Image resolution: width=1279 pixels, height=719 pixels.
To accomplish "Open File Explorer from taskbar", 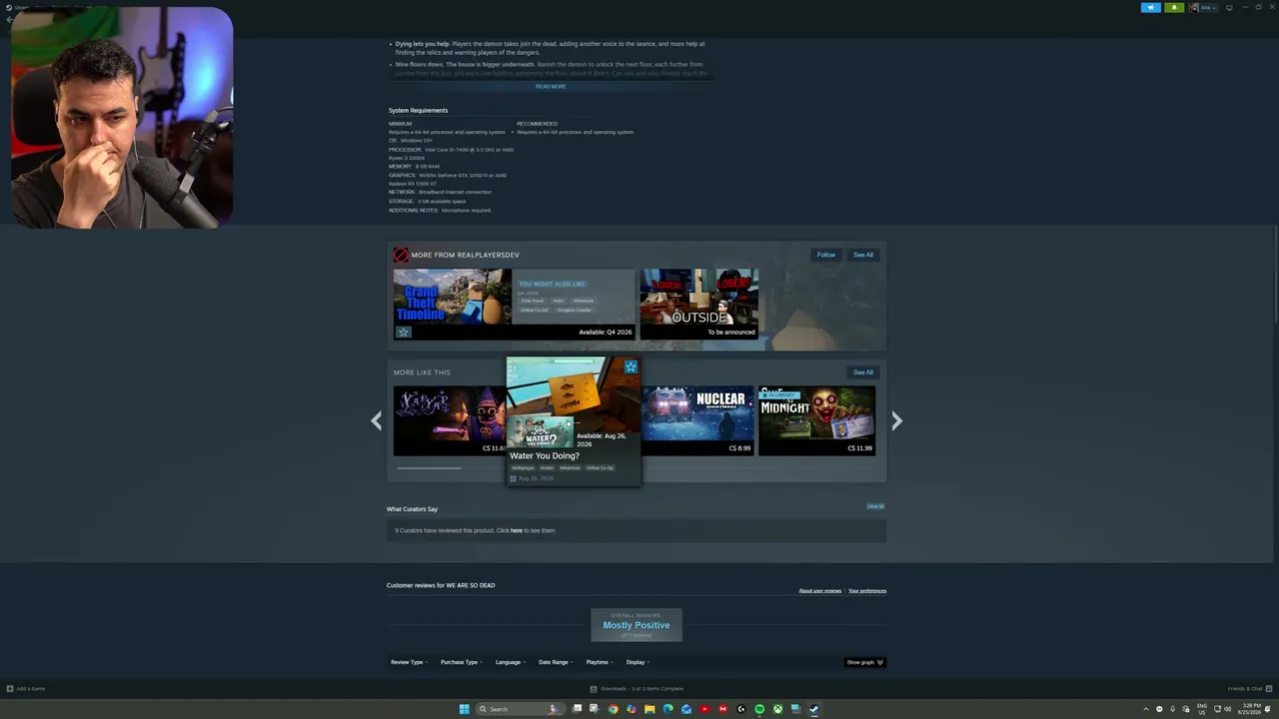I will click(649, 709).
